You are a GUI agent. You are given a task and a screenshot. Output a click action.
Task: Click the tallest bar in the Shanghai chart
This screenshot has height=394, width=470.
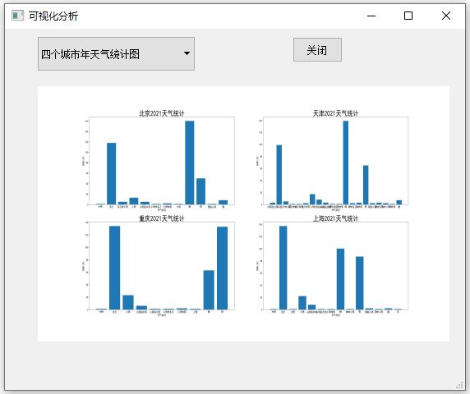point(283,268)
